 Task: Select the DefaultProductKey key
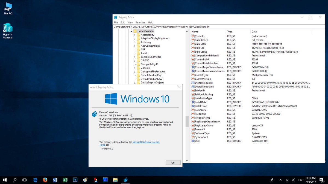point(151,75)
